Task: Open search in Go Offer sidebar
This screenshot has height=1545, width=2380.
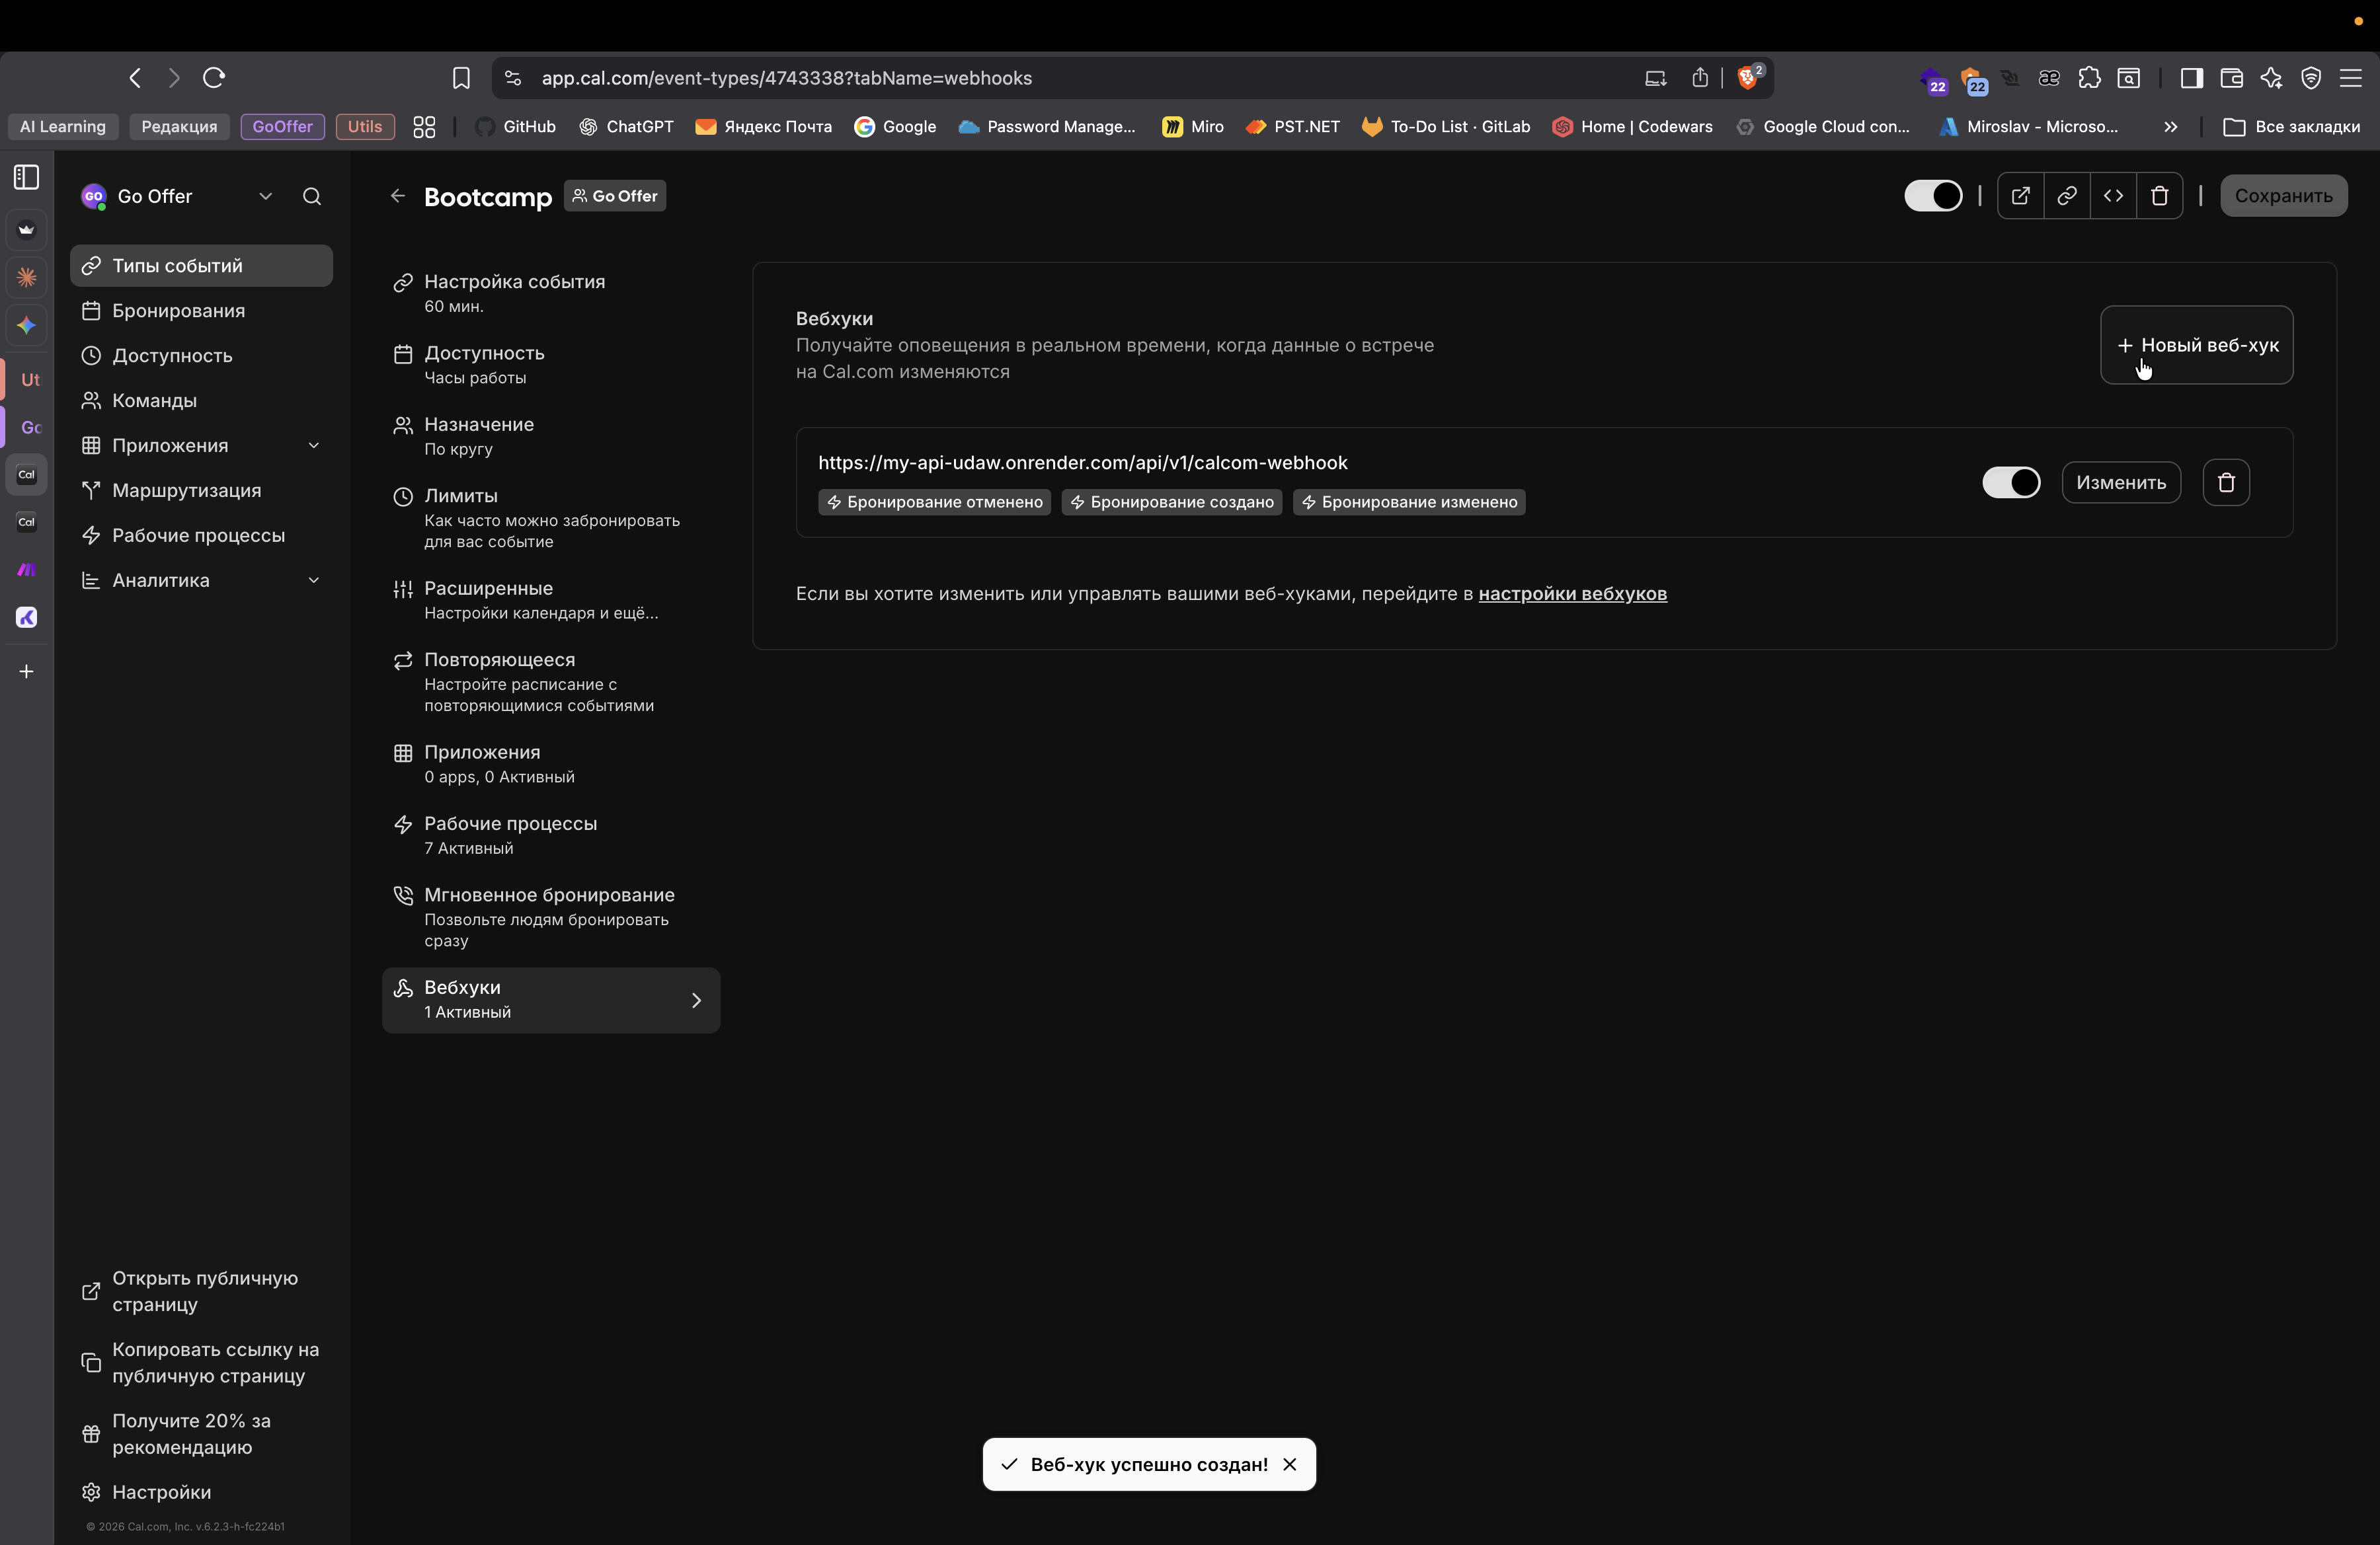Action: [x=312, y=196]
